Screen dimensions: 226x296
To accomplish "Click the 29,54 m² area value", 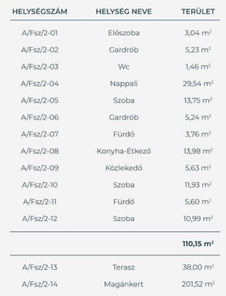I will click(x=198, y=83).
